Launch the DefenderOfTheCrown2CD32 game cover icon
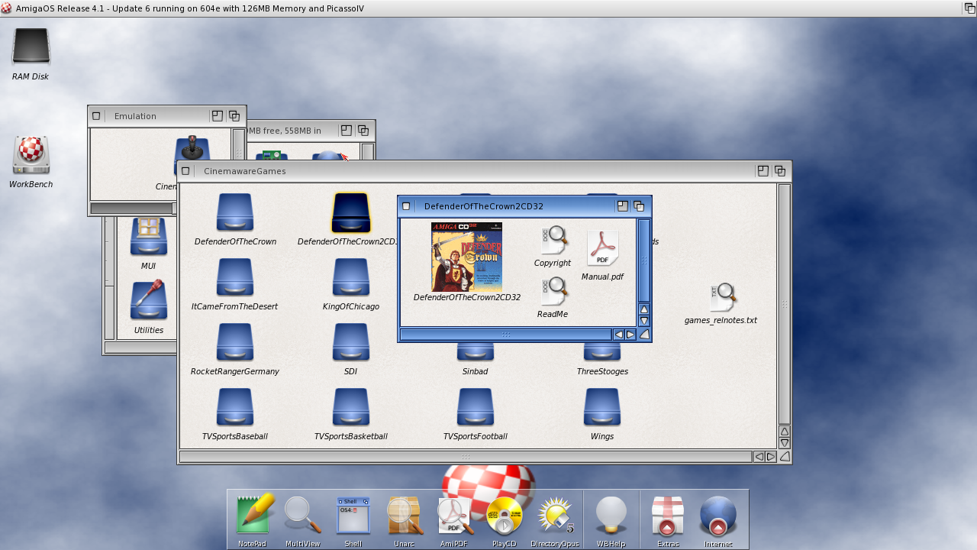This screenshot has height=550, width=977. 467,257
